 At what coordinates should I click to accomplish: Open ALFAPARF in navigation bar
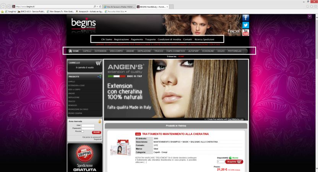click(193, 51)
